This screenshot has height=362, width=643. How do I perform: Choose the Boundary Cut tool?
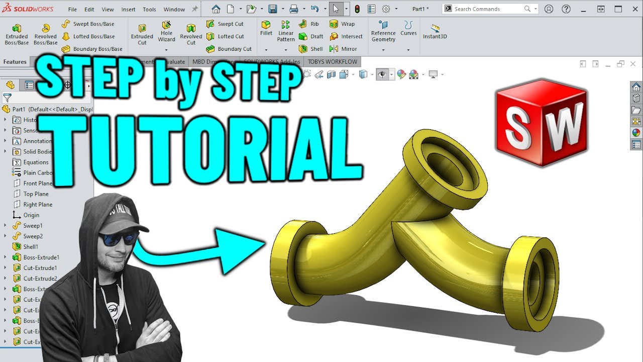click(x=229, y=49)
